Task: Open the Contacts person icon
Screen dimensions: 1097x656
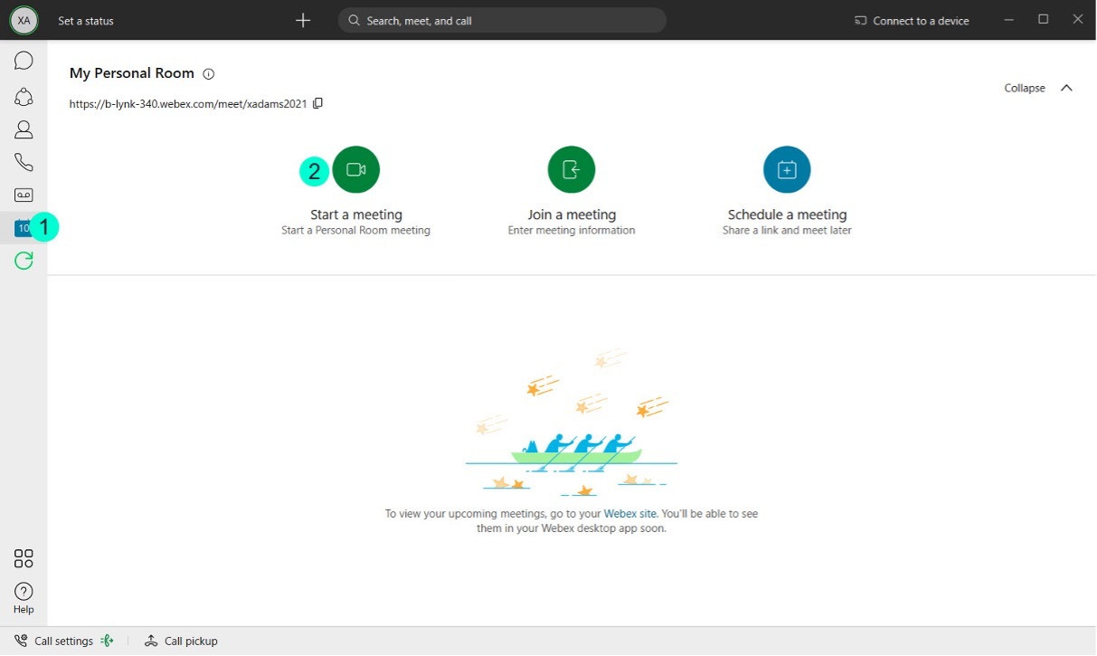Action: click(x=24, y=129)
